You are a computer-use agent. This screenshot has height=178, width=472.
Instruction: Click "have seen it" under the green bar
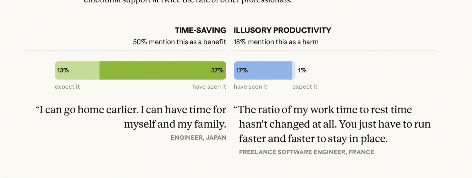tap(209, 87)
